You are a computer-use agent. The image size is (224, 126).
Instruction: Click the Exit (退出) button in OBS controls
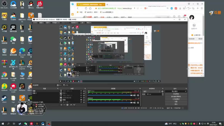tap(176, 104)
